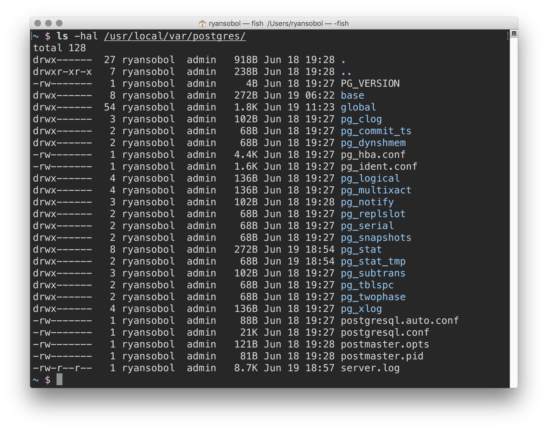Click the split pane icon above scrollbar

[514, 34]
